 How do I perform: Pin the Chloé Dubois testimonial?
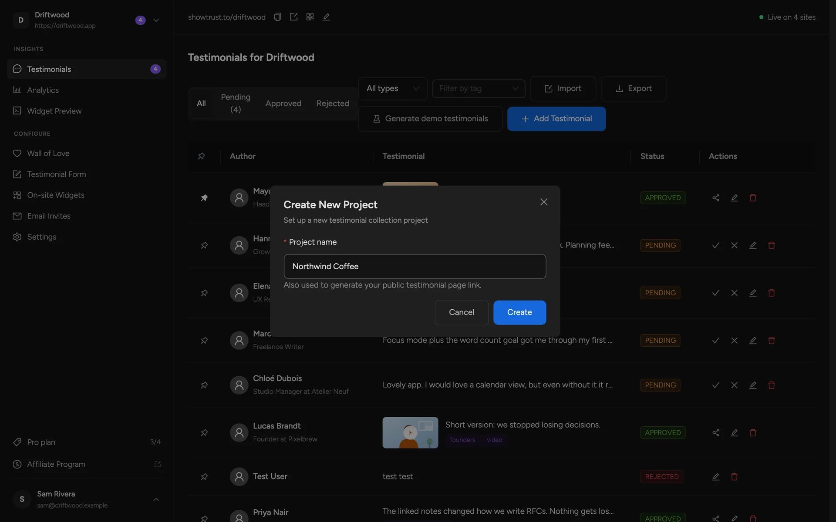pyautogui.click(x=204, y=385)
